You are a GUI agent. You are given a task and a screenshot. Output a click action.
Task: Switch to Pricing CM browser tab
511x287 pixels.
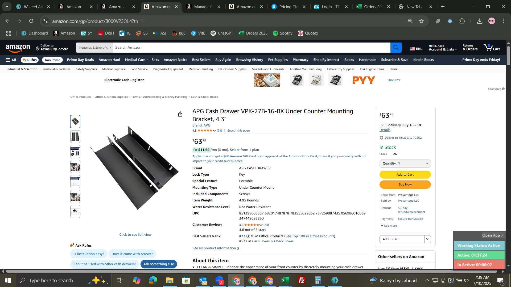(288, 7)
